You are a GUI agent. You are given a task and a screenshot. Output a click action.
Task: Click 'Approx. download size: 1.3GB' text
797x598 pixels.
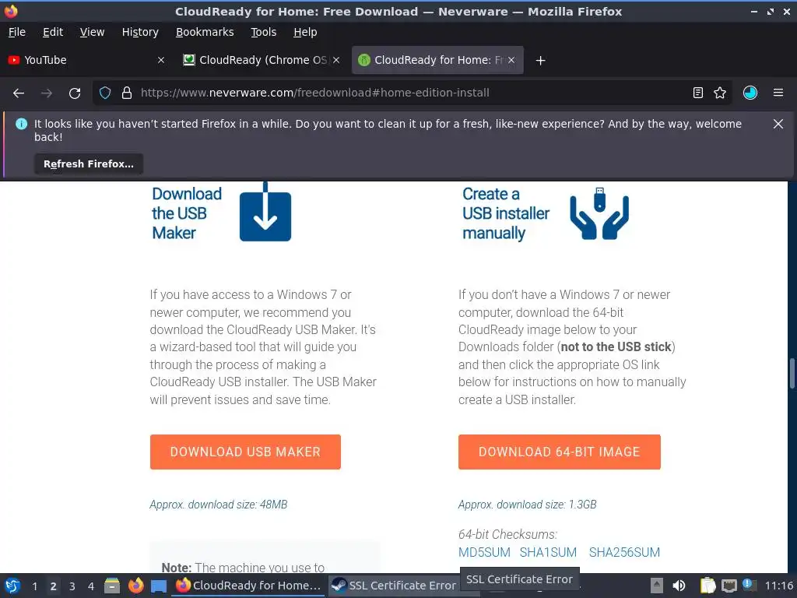[527, 505]
